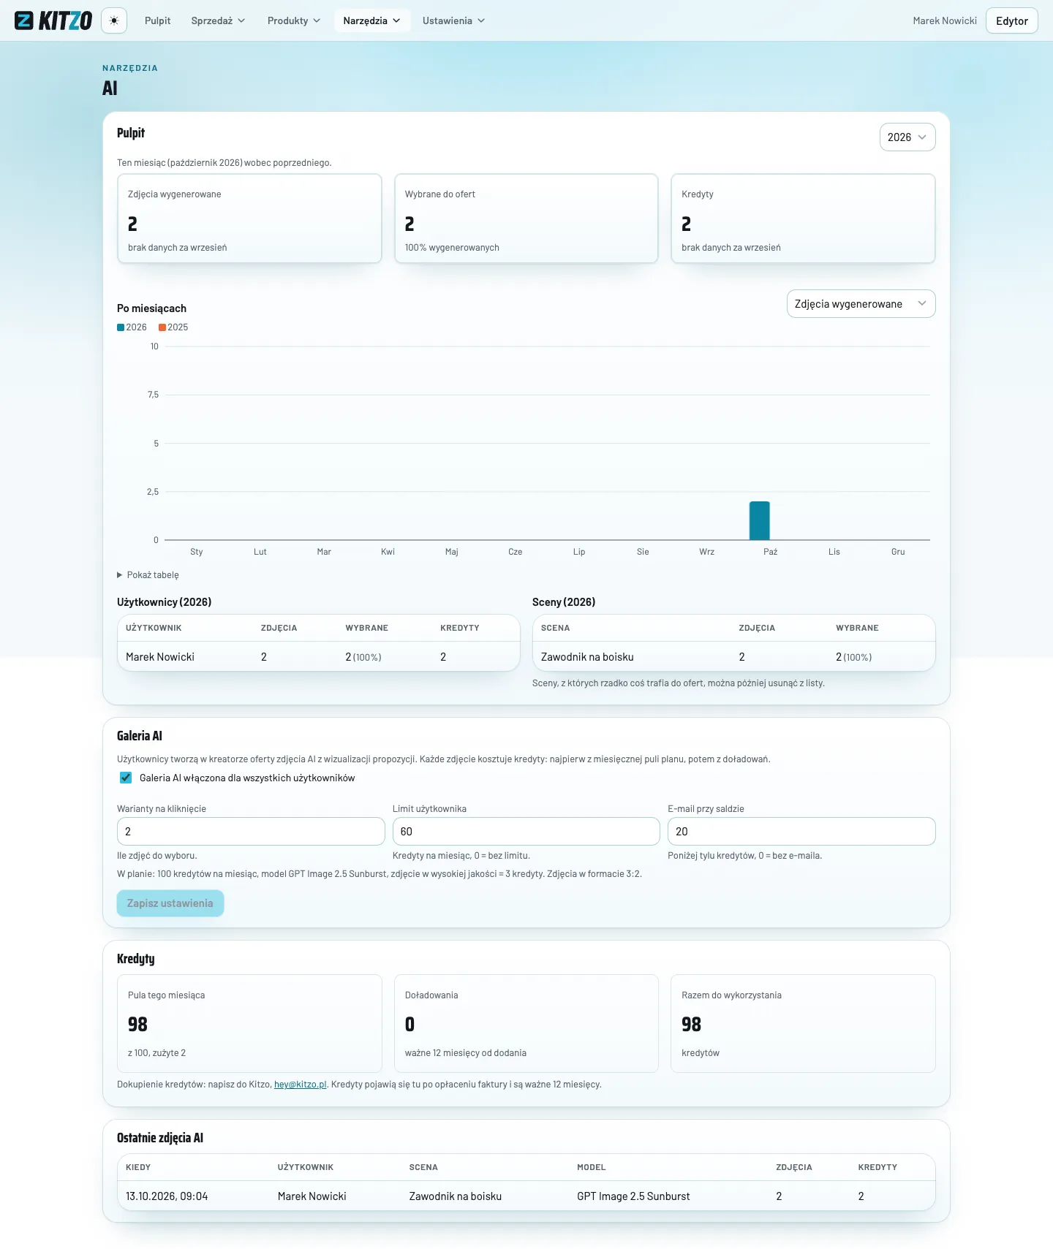This screenshot has height=1249, width=1053.
Task: Click the orange 2025 legend square
Action: point(162,327)
